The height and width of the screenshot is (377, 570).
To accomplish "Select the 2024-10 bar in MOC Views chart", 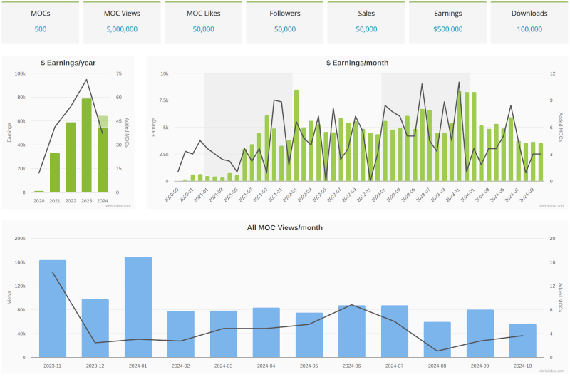I will (523, 341).
